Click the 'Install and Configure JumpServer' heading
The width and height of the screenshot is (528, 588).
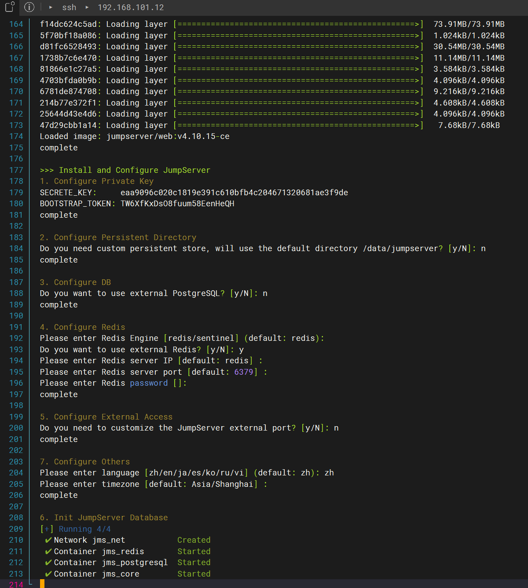pos(135,170)
